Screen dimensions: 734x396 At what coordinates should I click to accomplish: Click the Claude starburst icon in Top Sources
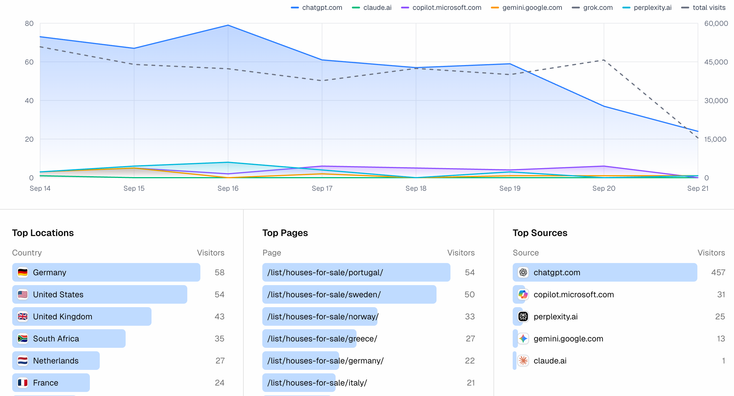[523, 361]
